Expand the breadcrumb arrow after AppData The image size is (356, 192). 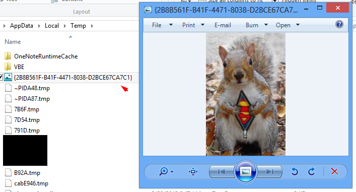click(39, 26)
